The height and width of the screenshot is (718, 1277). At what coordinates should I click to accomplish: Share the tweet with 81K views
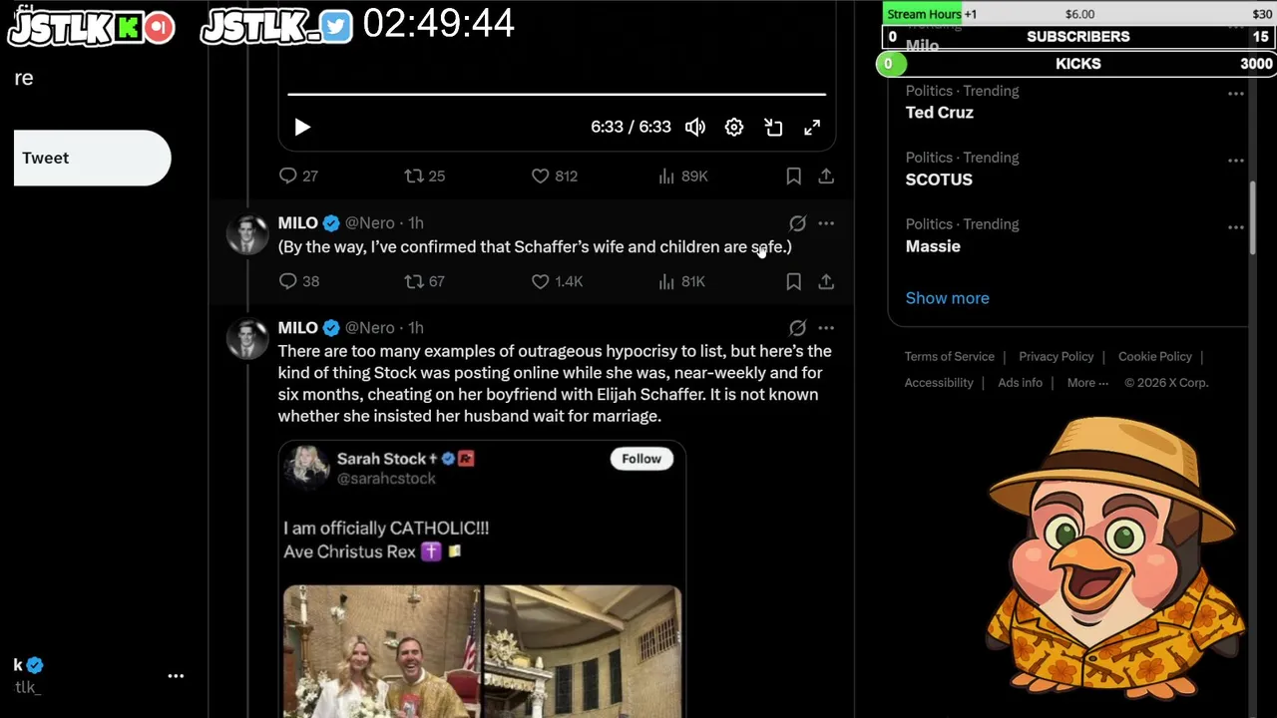[826, 282]
